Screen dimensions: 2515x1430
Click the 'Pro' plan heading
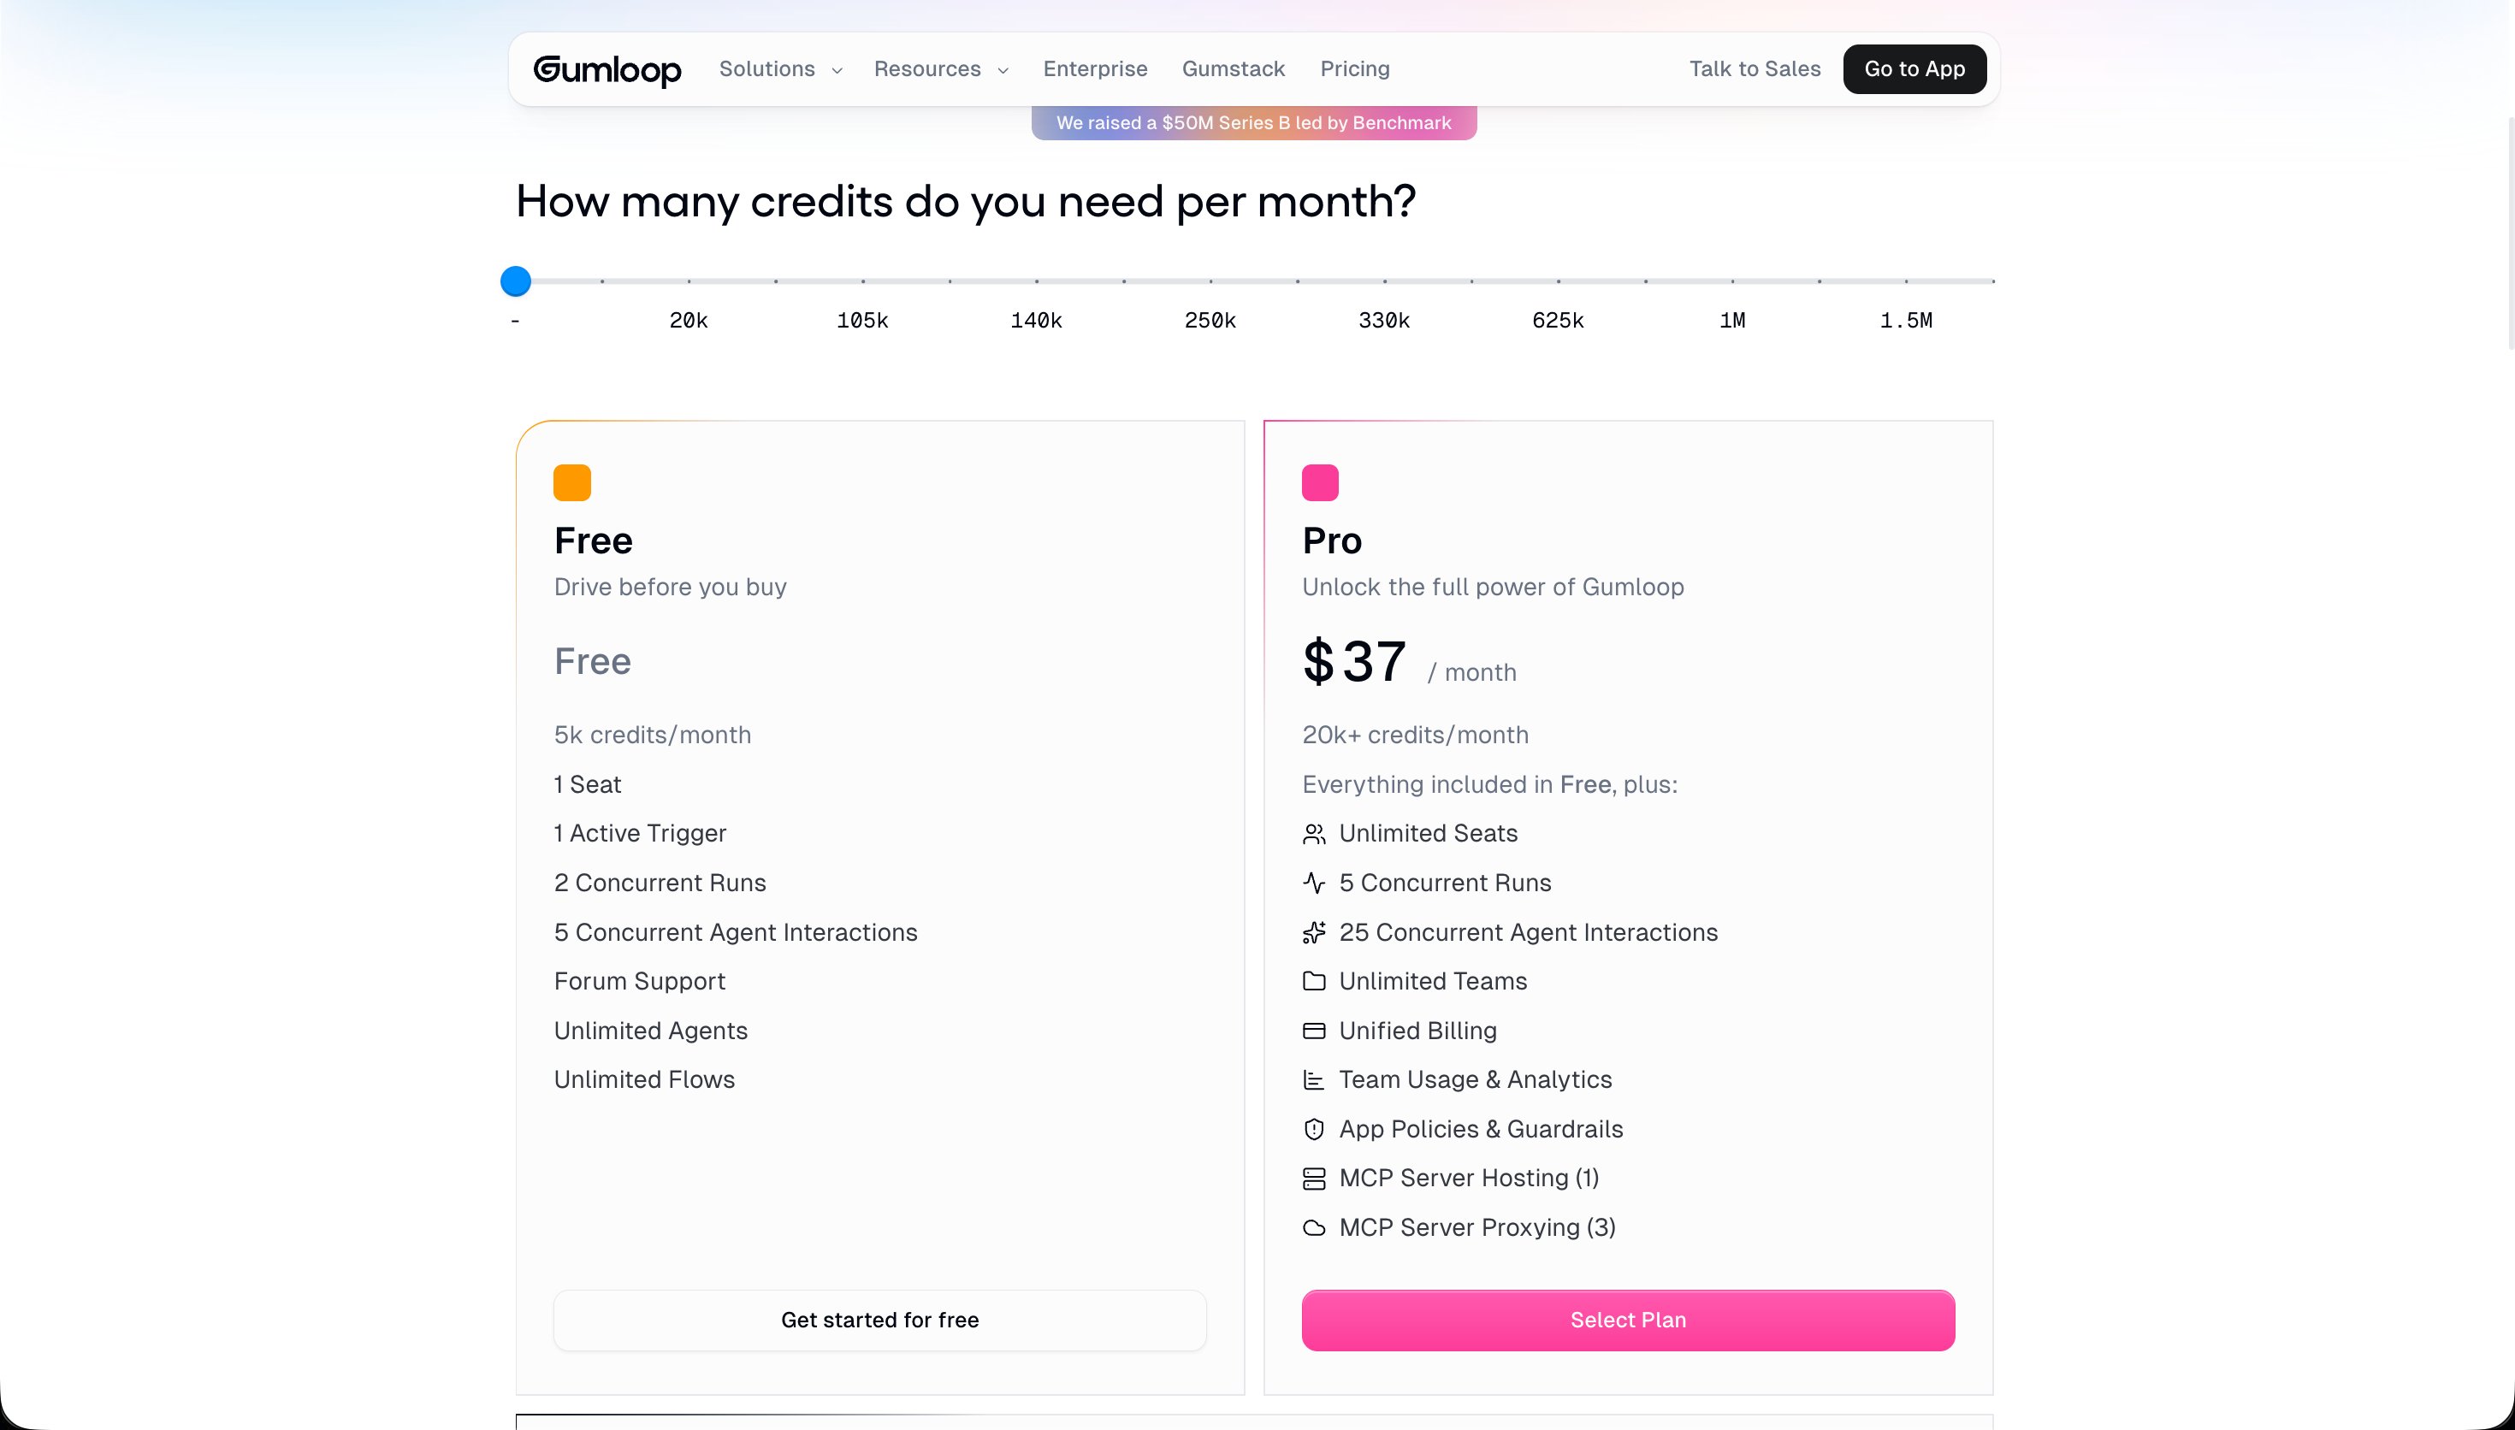pos(1332,541)
